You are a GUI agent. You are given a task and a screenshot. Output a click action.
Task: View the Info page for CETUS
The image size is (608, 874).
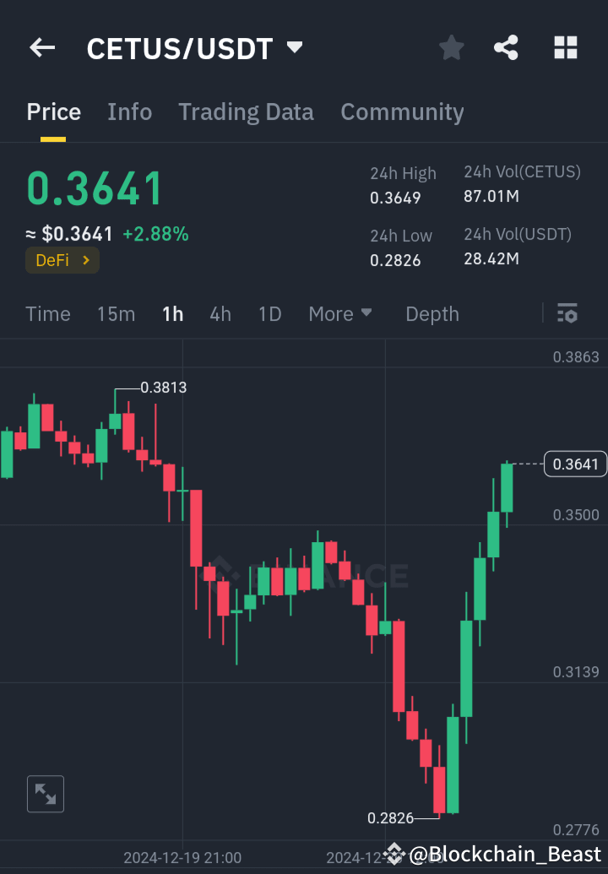click(x=129, y=111)
